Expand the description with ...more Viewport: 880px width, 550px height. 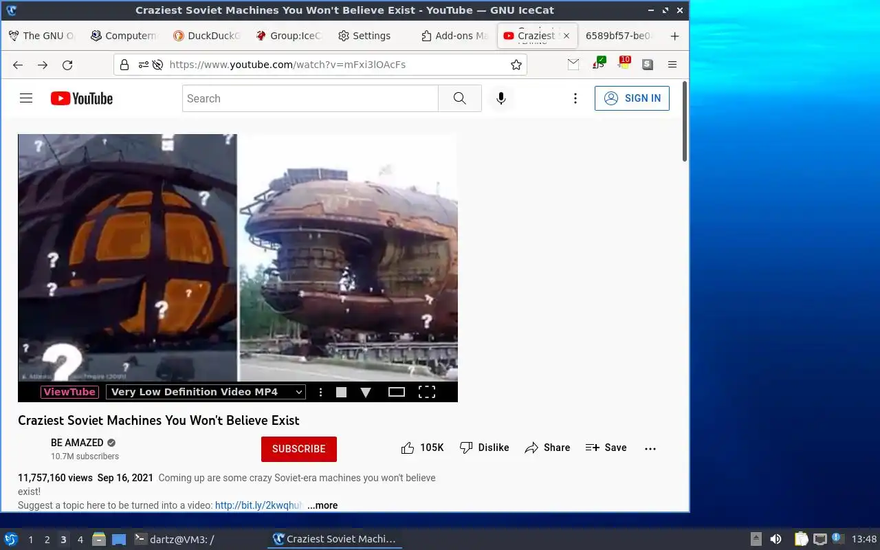click(x=322, y=505)
